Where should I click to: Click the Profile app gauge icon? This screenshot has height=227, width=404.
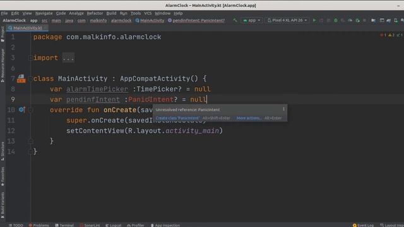[x=350, y=20]
